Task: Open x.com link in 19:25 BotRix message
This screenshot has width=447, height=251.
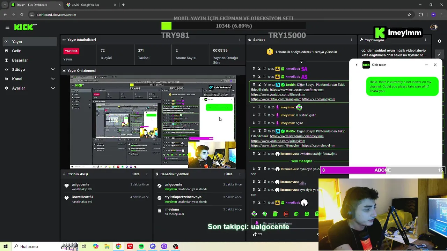Action: 318,146
